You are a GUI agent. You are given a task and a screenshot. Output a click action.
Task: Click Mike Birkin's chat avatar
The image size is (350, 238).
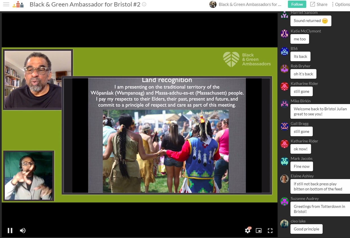point(285,103)
